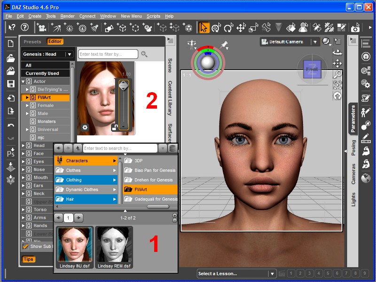The width and height of the screenshot is (376, 282).
Task: Expand the Torso tree node
Action: pos(23,210)
